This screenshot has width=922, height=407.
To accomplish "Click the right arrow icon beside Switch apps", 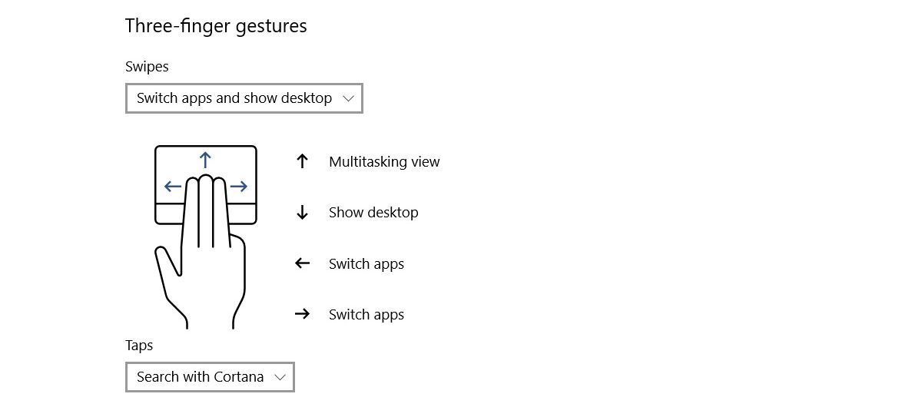I will coord(302,314).
